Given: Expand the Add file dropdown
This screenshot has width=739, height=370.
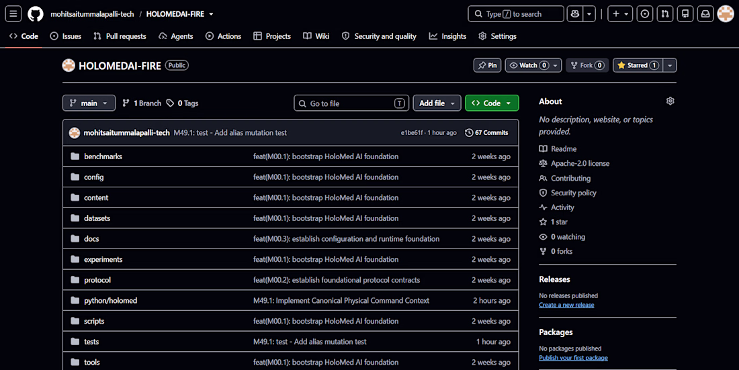Looking at the screenshot, I should 437,103.
